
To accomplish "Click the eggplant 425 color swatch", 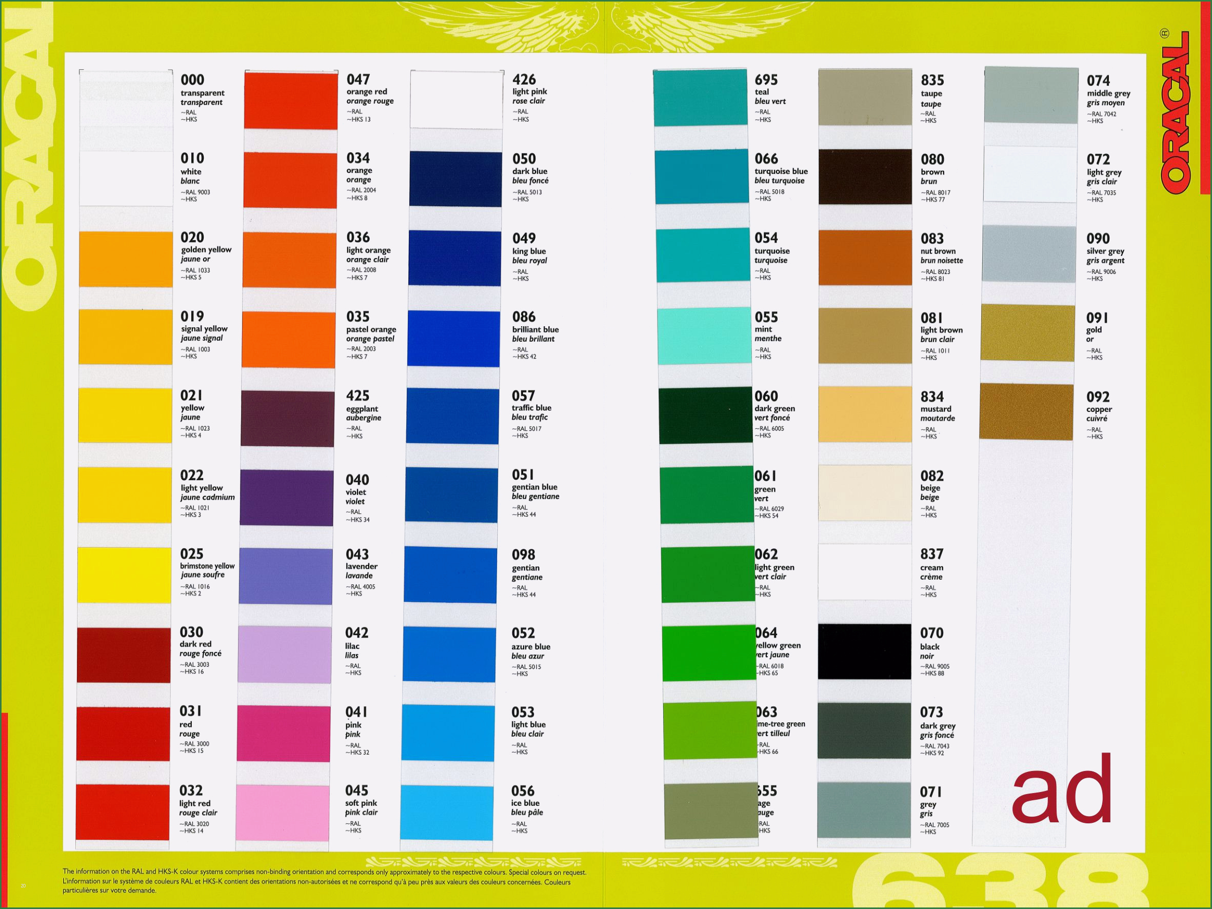I will 288,418.
